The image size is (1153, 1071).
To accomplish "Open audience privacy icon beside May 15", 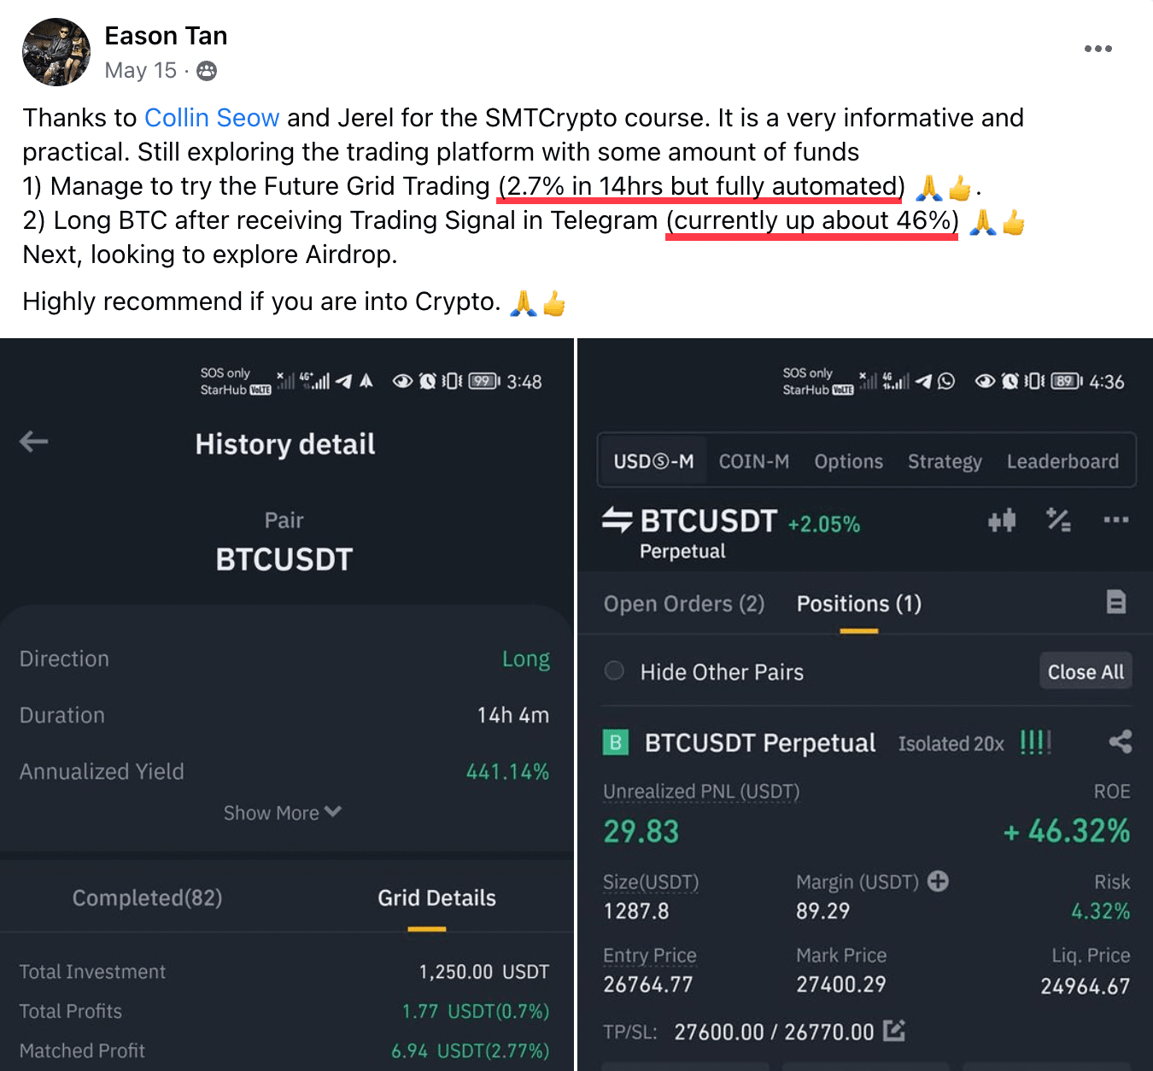I will (207, 71).
